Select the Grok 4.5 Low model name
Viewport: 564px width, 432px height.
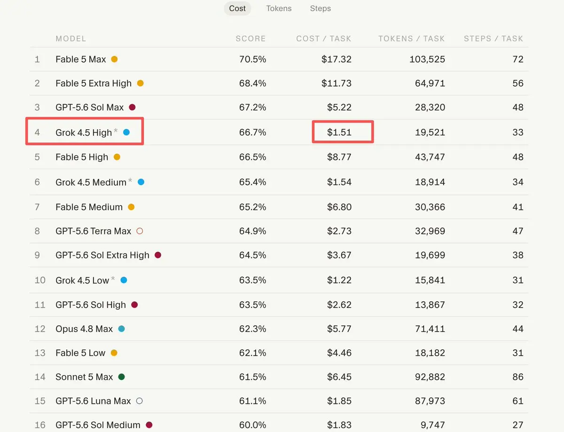(x=82, y=280)
